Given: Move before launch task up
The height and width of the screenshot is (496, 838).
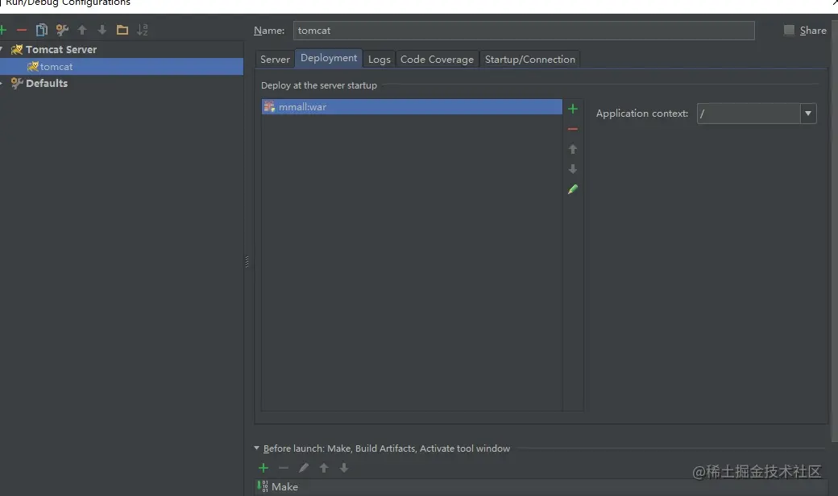Looking at the screenshot, I should (324, 468).
